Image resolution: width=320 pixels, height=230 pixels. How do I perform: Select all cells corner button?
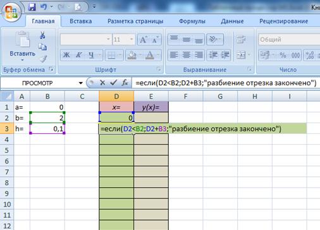pos(7,96)
